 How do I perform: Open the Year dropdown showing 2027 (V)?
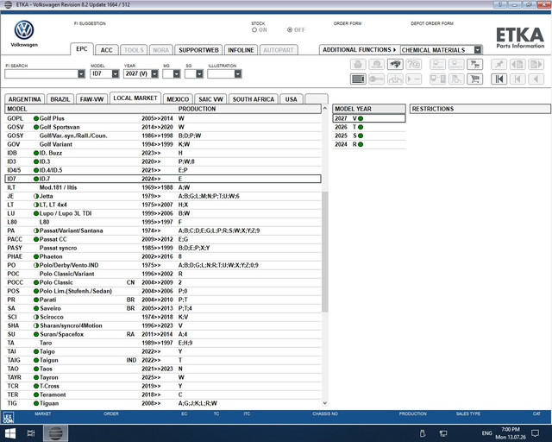coord(154,74)
